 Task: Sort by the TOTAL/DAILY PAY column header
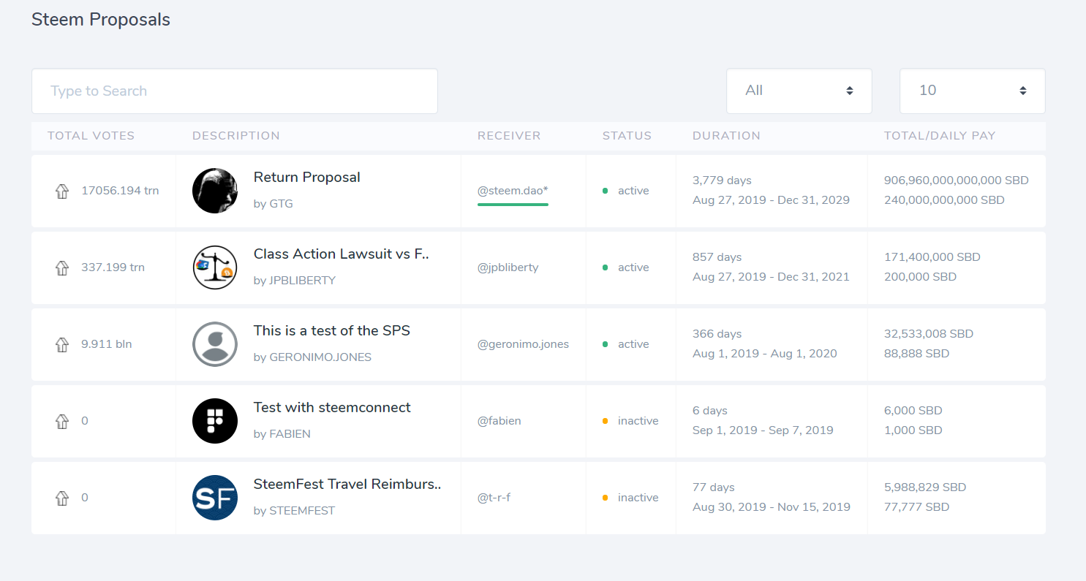[940, 135]
